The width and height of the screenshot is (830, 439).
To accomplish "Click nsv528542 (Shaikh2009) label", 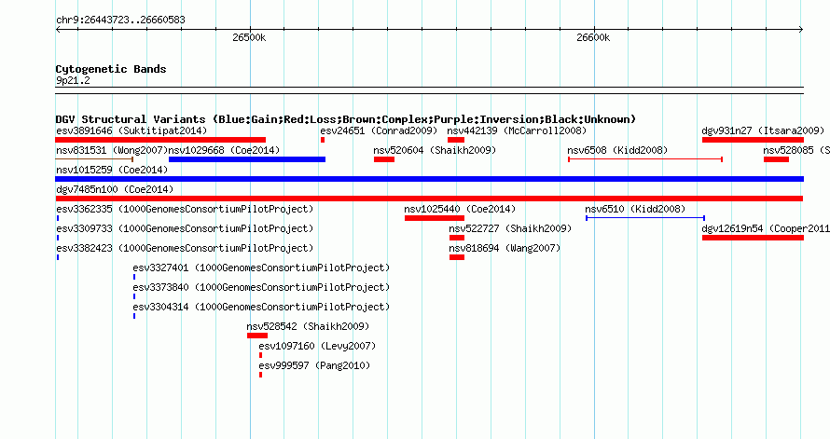I will click(308, 326).
